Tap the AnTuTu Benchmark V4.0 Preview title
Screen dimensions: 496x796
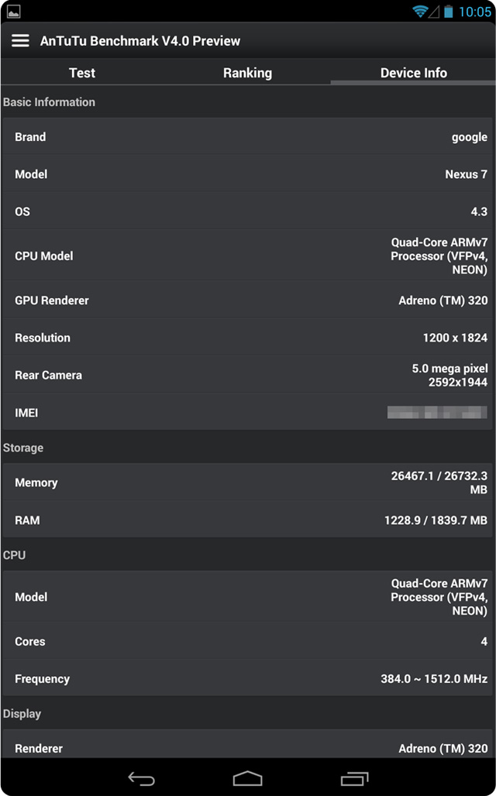click(140, 40)
